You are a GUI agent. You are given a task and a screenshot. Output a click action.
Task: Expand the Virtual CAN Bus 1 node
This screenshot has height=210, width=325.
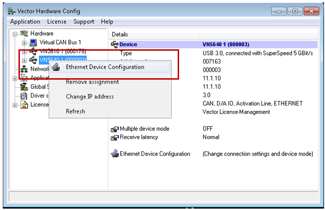(x=24, y=43)
